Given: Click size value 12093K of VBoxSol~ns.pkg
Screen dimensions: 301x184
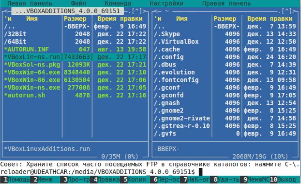Looking at the screenshot, I should [79, 64].
